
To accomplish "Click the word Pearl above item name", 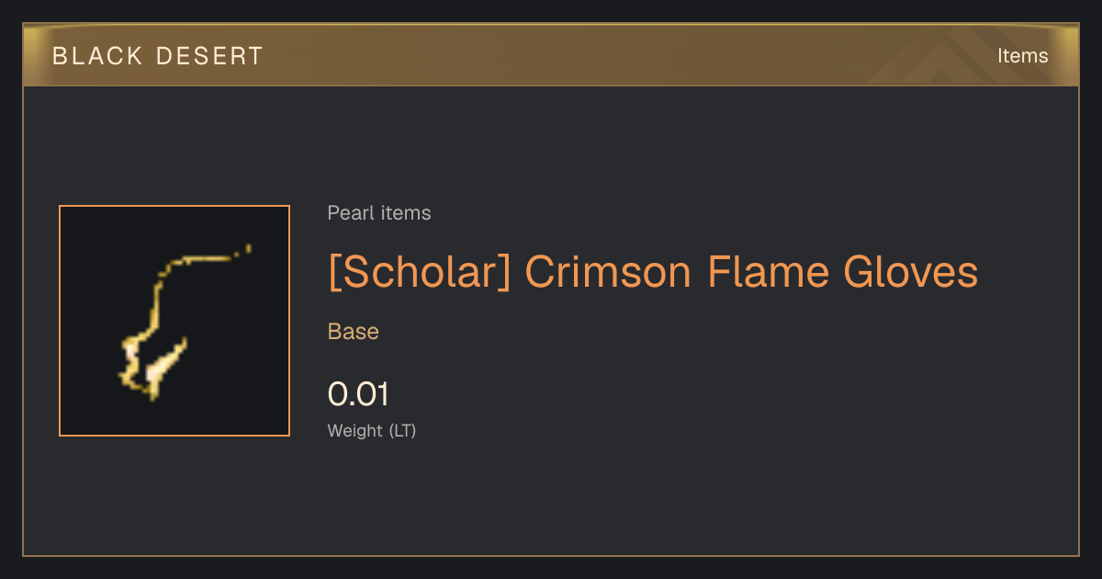I will point(349,213).
